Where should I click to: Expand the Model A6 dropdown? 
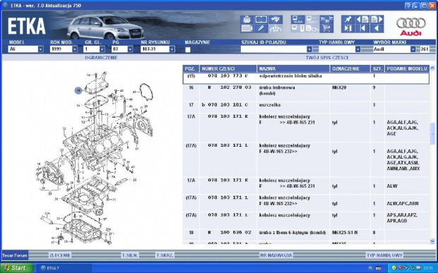point(41,49)
